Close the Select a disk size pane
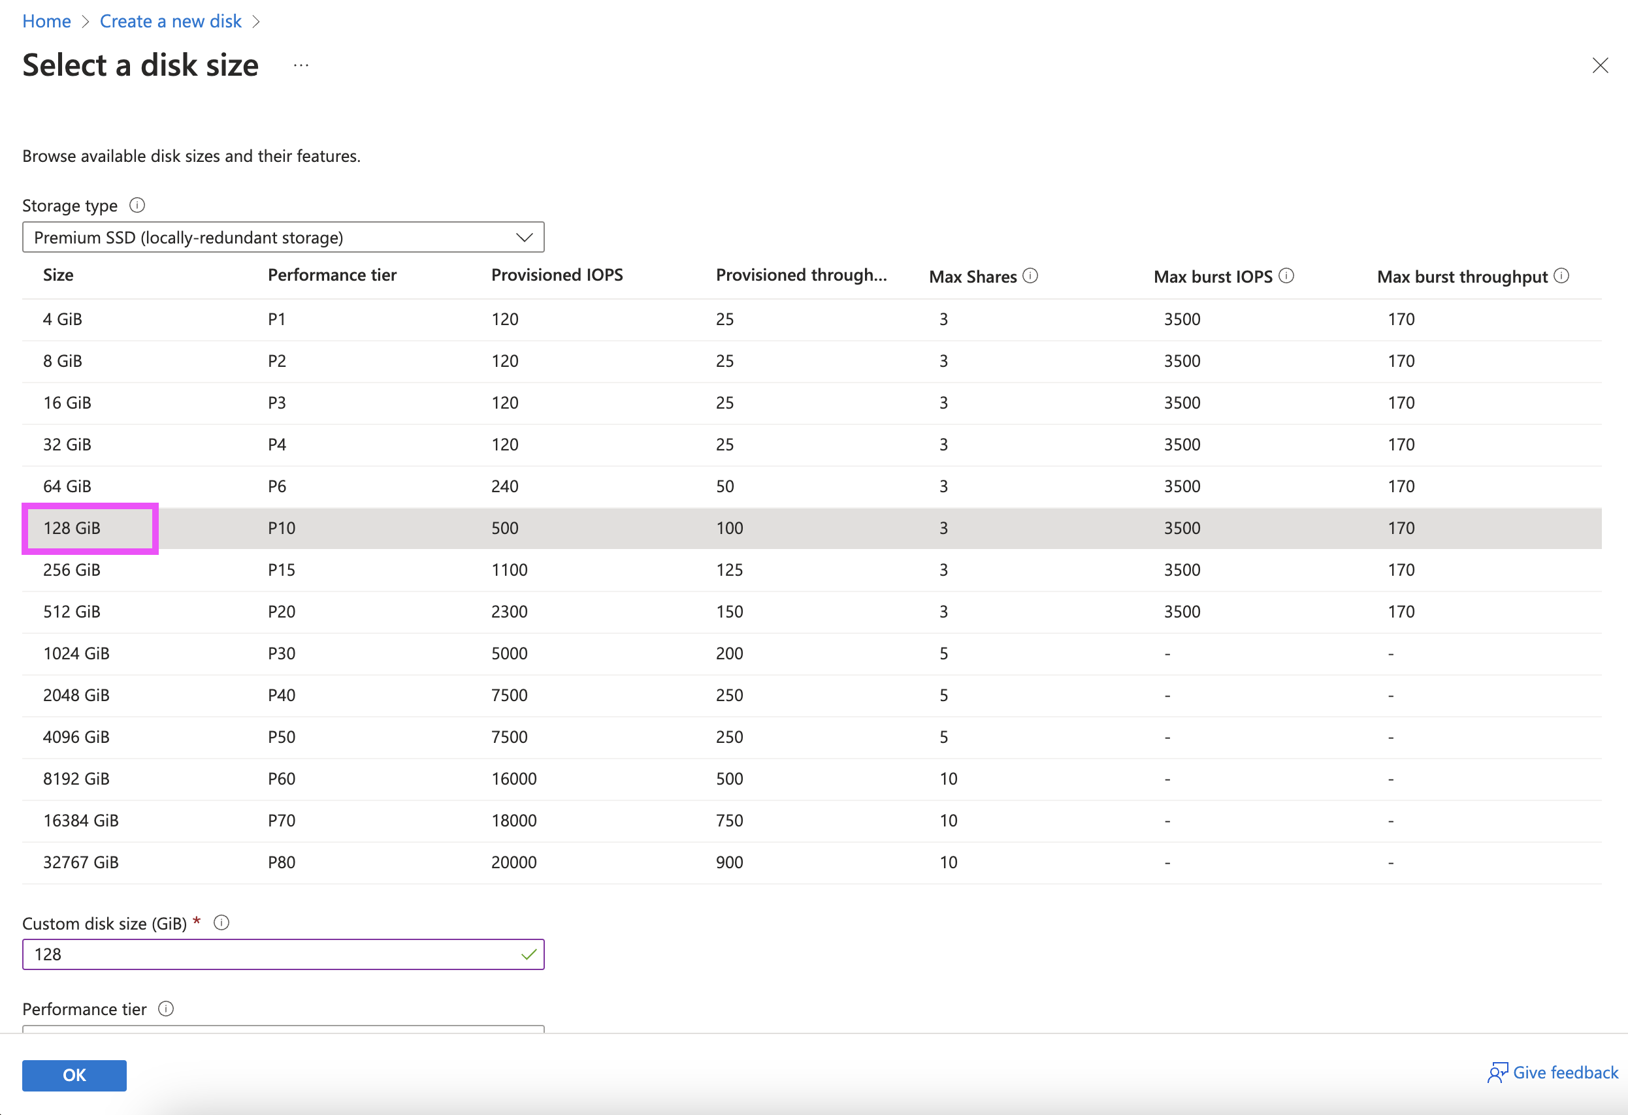The height and width of the screenshot is (1115, 1628). 1600,66
